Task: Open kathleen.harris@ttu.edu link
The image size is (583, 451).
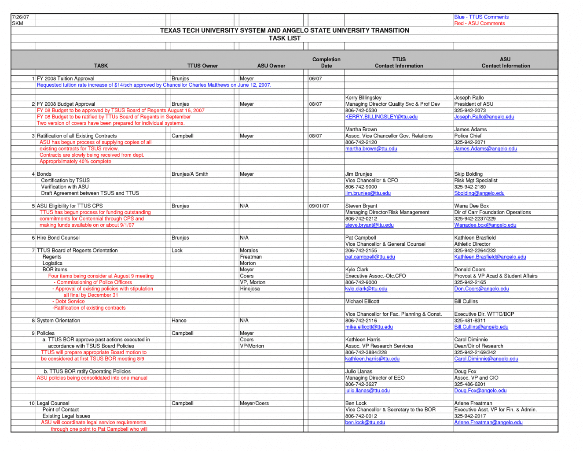Action: 372,359
